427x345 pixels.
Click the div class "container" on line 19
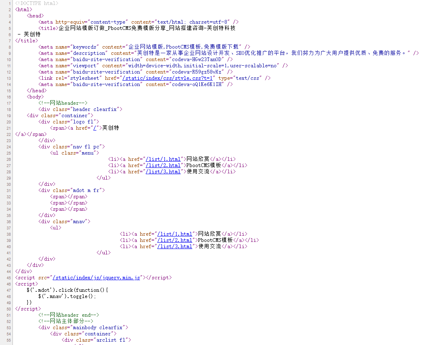pyautogui.click(x=60, y=116)
